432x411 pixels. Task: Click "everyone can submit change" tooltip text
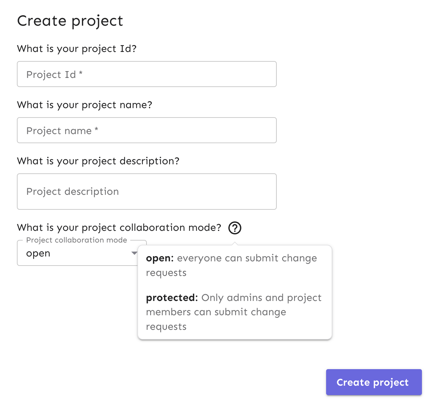click(247, 258)
